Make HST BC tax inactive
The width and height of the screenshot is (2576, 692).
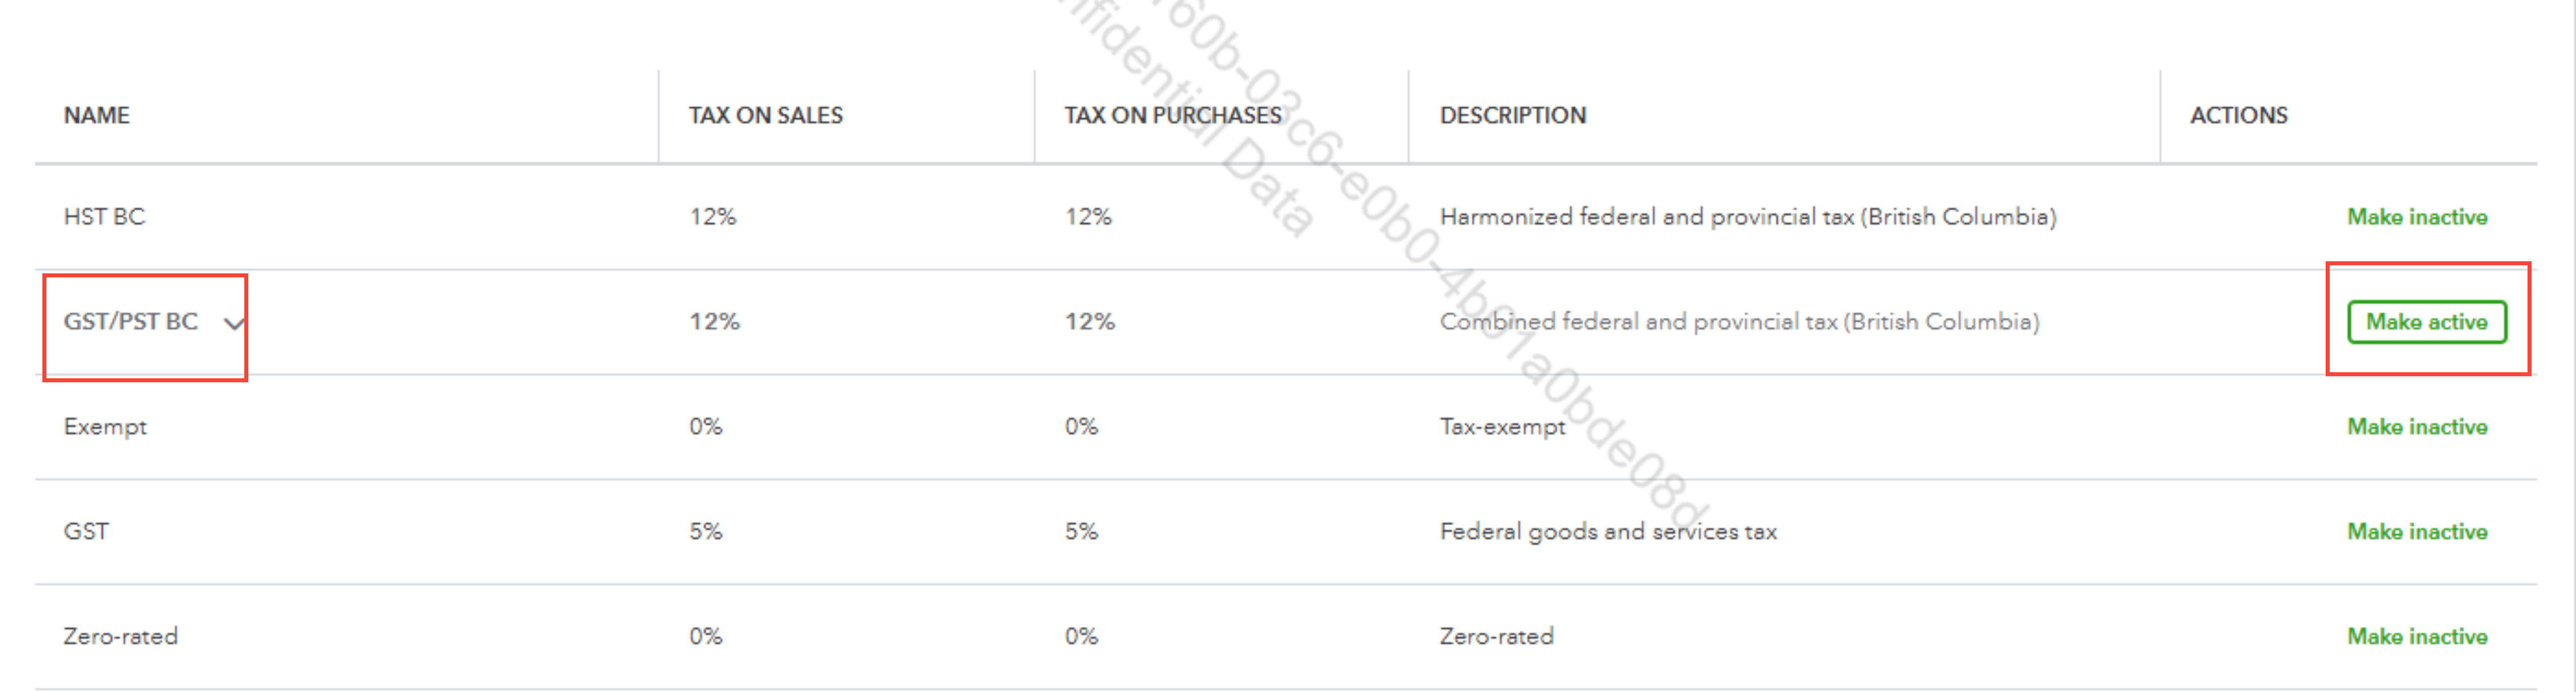click(2416, 217)
